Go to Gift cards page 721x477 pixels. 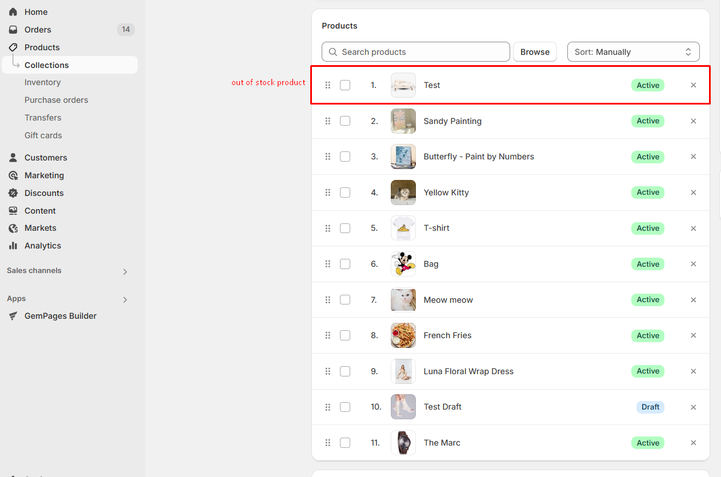pos(43,135)
